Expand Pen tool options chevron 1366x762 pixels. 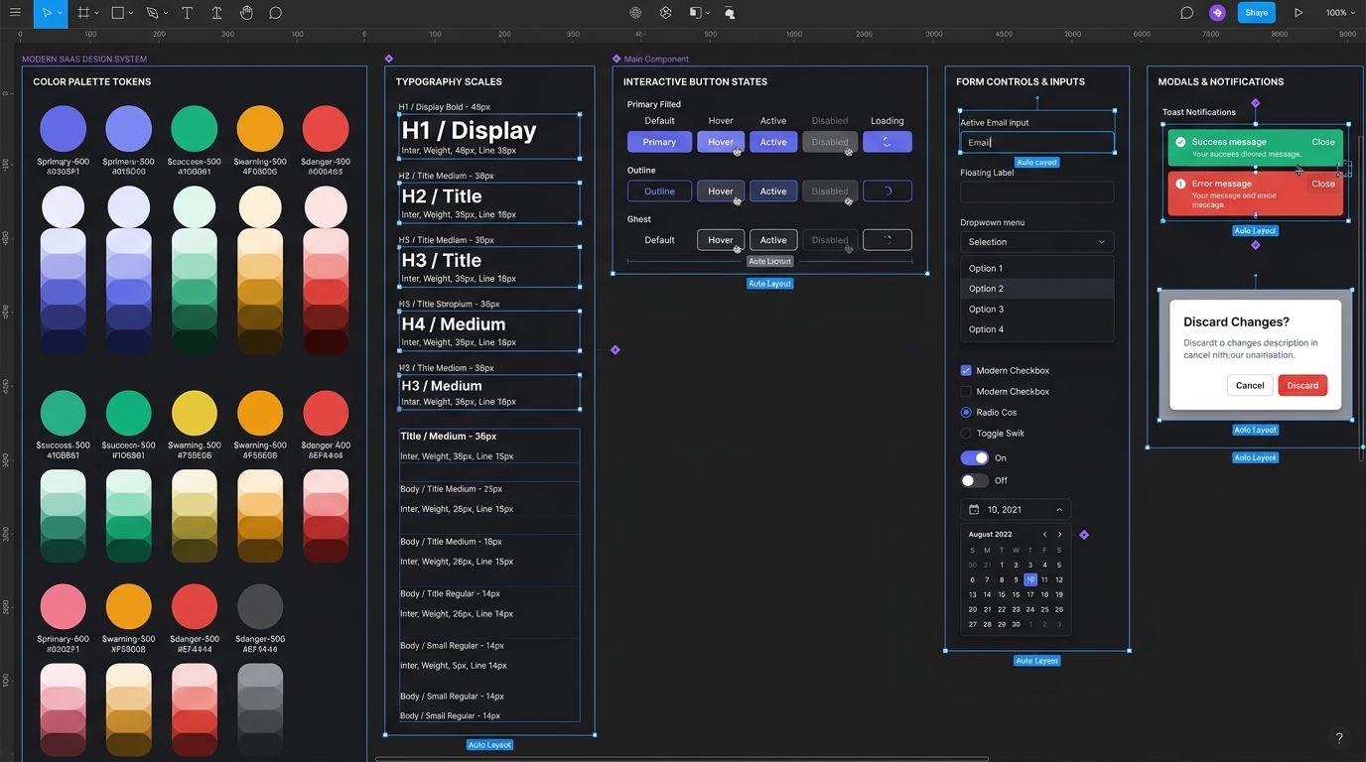[166, 13]
